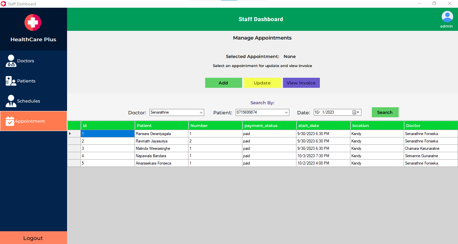The image size is (458, 244).
Task: Click the Schedules person icon in sidebar
Action: (11, 101)
